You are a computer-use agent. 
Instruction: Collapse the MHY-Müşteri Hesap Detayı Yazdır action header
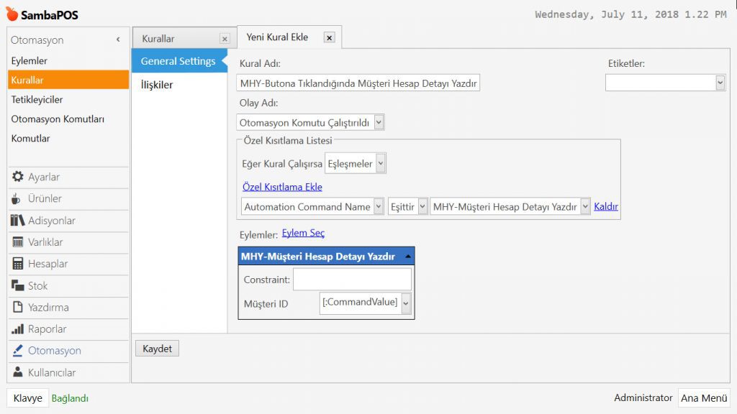(408, 257)
